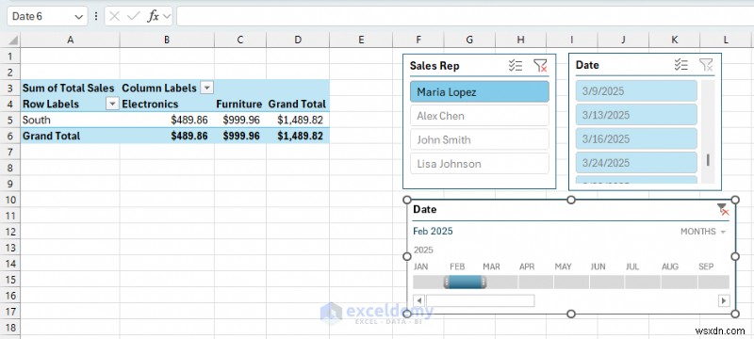Click the selected Feb timeline bar
The image size is (754, 339).
point(465,282)
